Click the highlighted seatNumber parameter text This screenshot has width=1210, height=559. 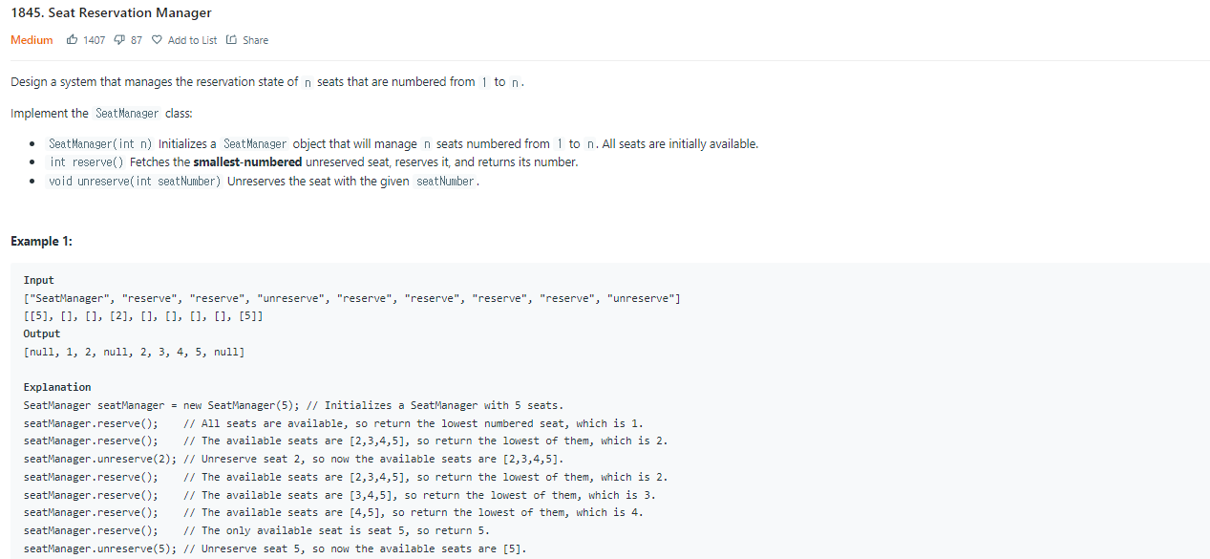pyautogui.click(x=441, y=181)
